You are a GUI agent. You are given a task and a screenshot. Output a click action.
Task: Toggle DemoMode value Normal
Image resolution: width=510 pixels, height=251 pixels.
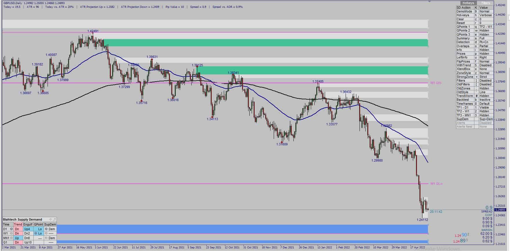point(486,11)
